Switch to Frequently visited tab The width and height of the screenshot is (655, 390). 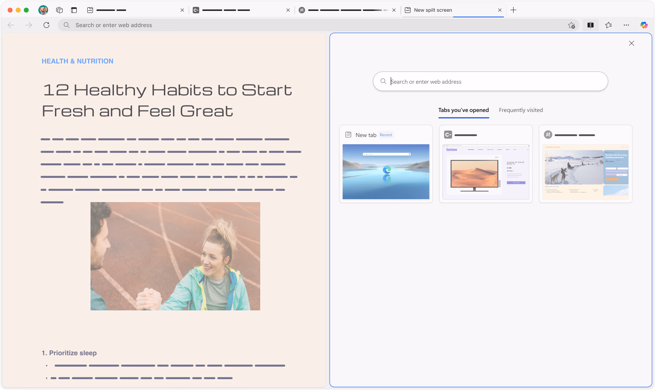[x=521, y=110]
